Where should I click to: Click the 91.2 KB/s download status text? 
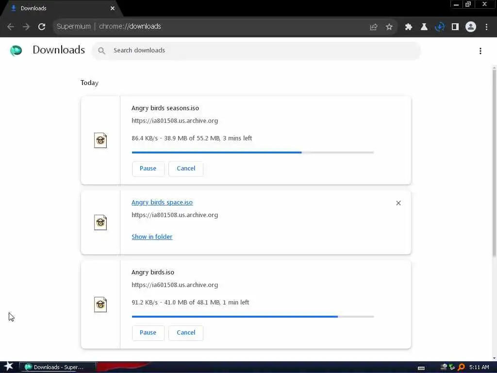(190, 303)
